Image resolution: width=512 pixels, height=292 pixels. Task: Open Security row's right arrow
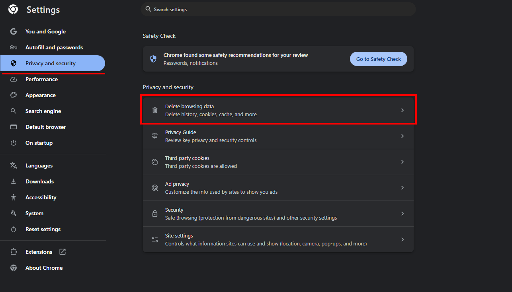[403, 214]
